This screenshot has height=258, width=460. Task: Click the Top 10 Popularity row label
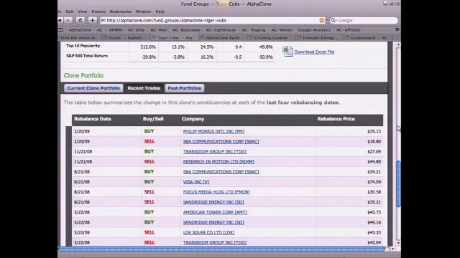click(83, 46)
